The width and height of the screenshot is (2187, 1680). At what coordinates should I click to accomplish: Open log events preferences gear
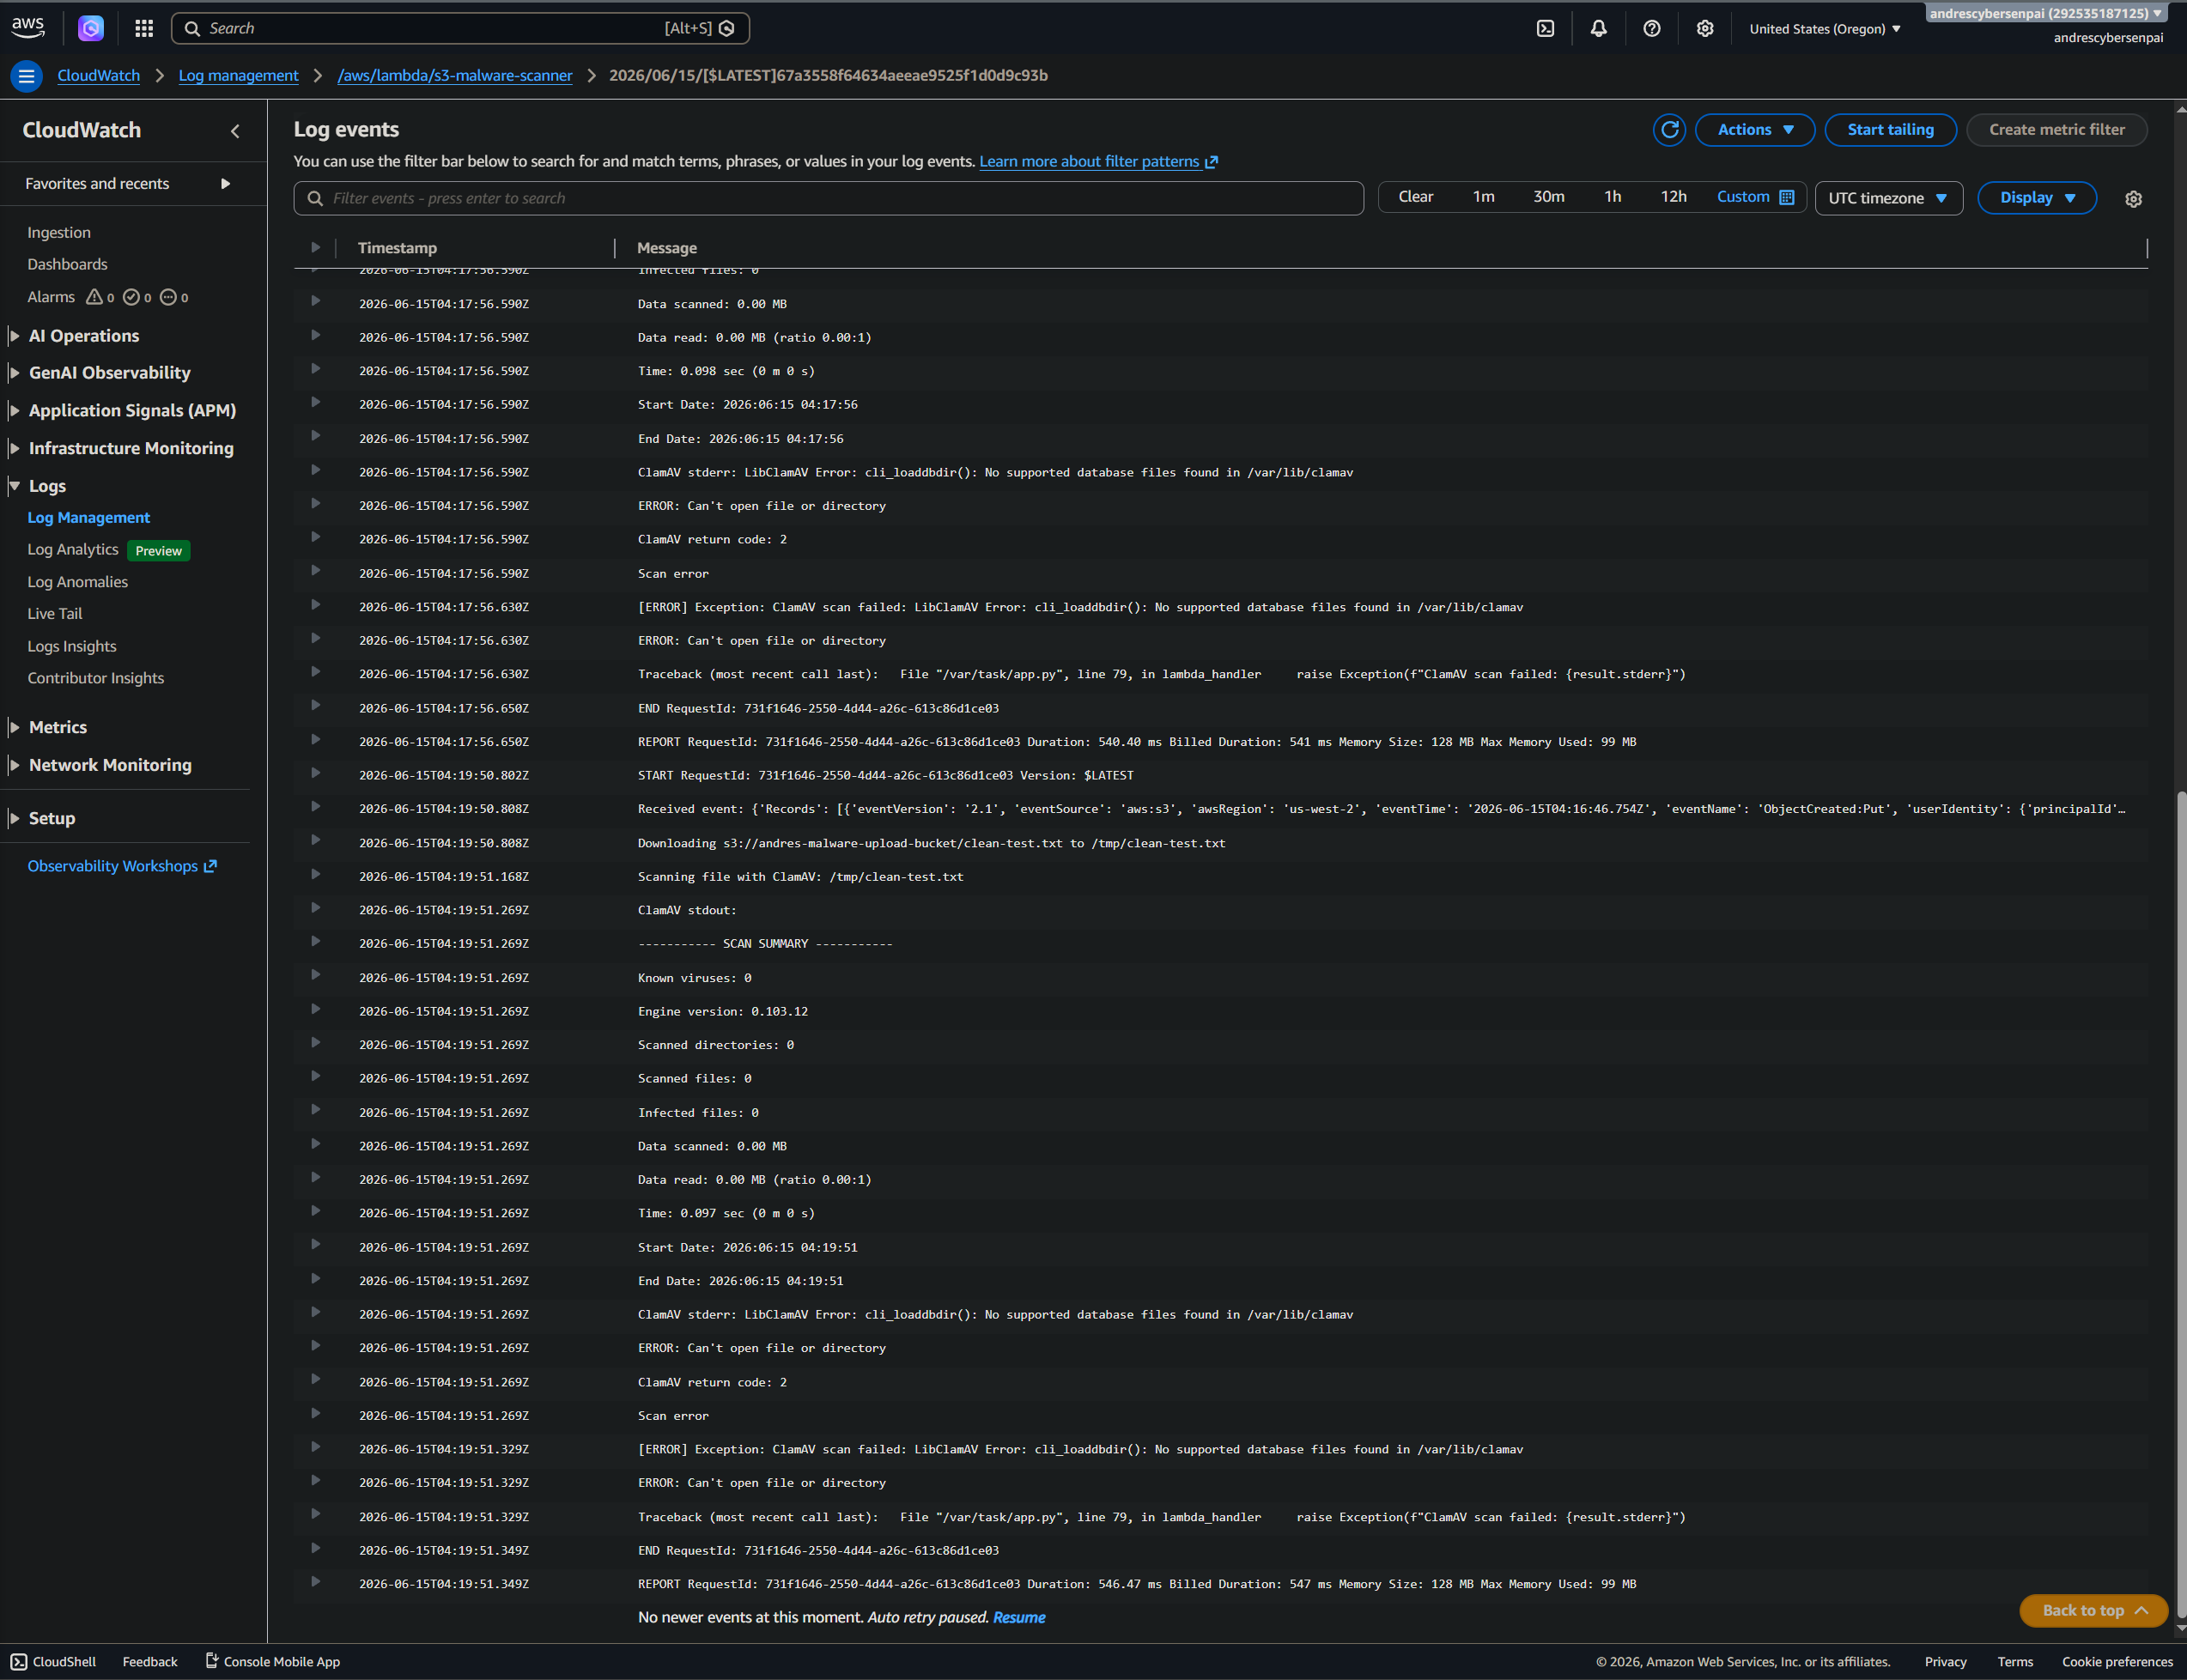[2133, 199]
